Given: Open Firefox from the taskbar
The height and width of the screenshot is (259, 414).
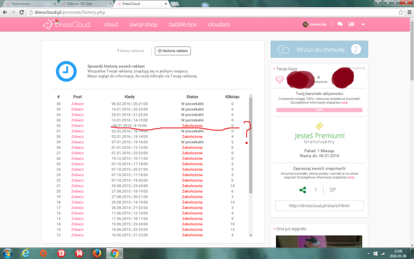Looking at the screenshot, I should click(96, 253).
